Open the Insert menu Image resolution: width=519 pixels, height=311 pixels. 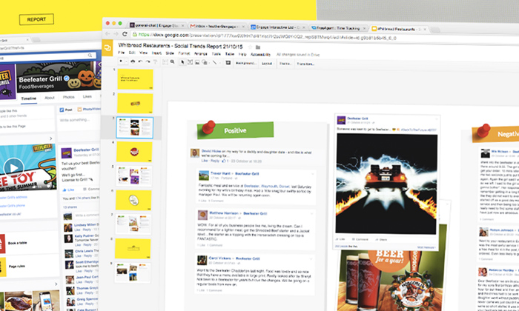click(x=156, y=53)
